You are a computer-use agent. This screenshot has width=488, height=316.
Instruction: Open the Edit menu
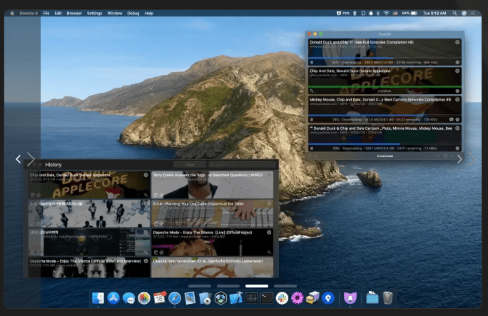tap(58, 13)
